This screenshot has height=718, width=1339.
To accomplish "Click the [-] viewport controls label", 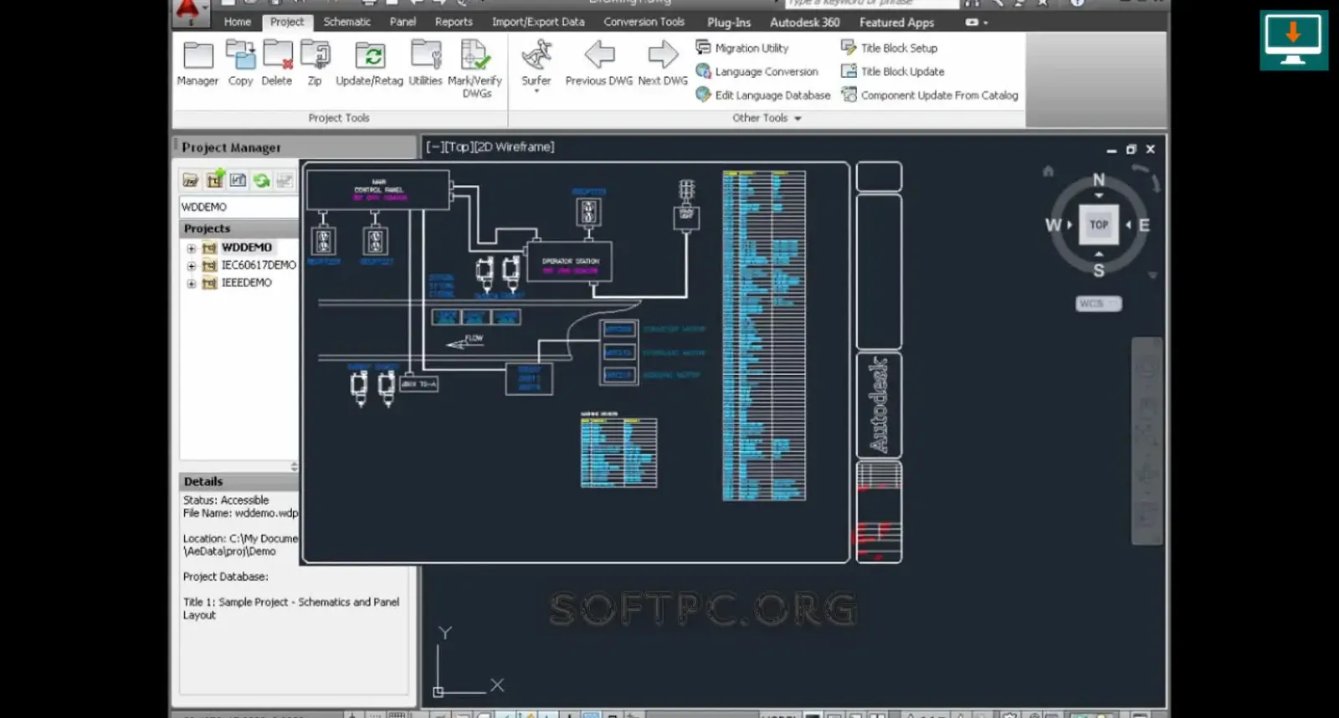I will point(434,146).
